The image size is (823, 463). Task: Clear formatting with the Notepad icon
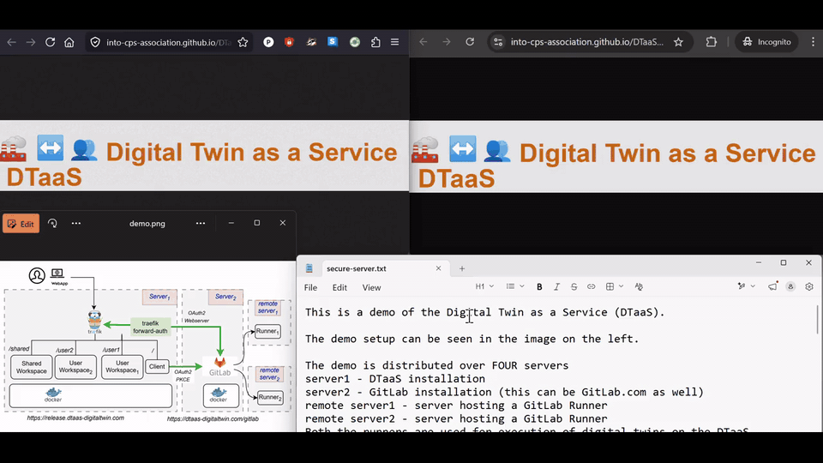tap(639, 286)
